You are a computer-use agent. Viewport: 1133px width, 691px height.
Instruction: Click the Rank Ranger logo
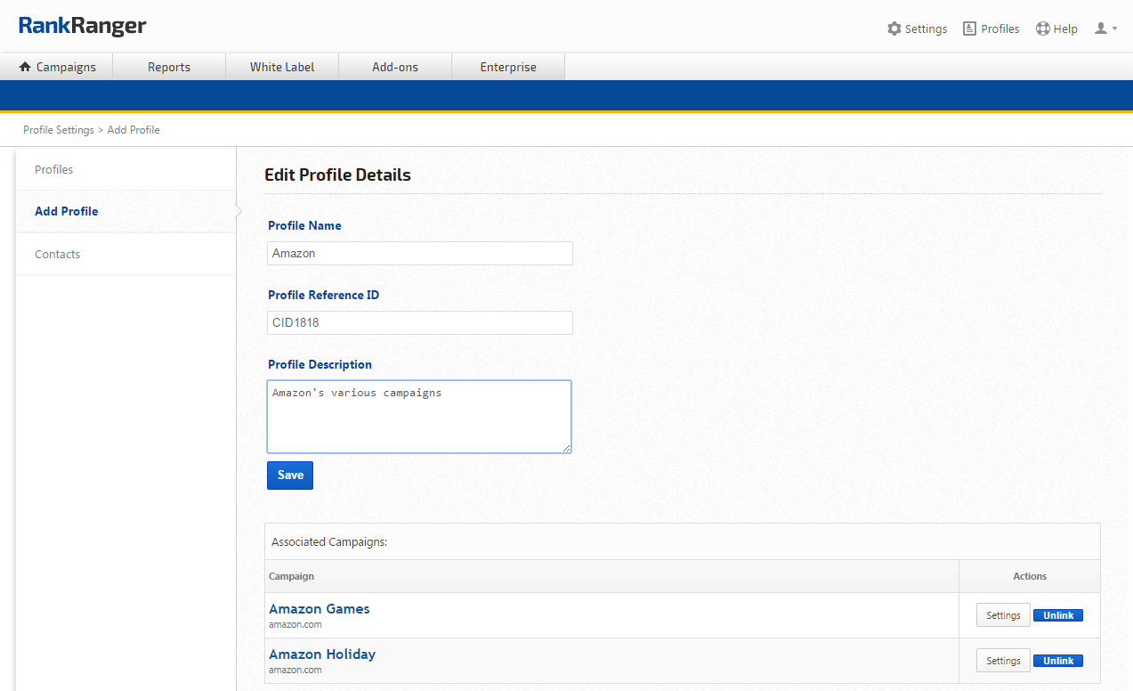[x=82, y=26]
